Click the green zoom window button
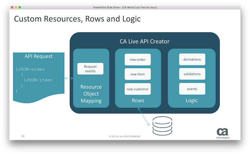 (x=20, y=7)
